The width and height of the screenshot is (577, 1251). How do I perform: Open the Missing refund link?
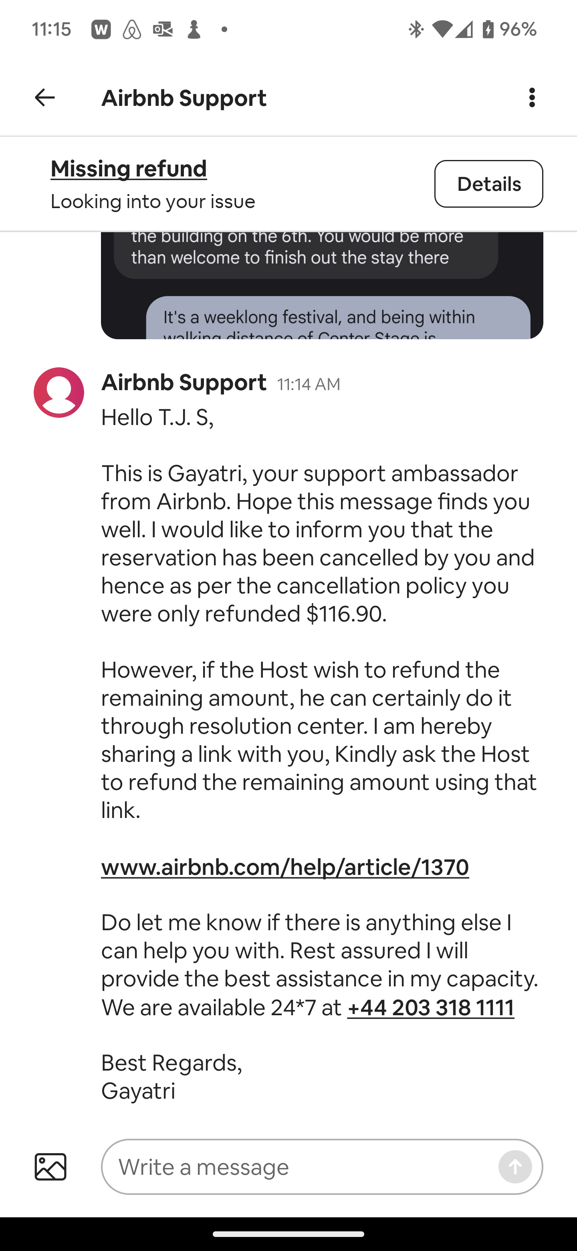tap(129, 169)
